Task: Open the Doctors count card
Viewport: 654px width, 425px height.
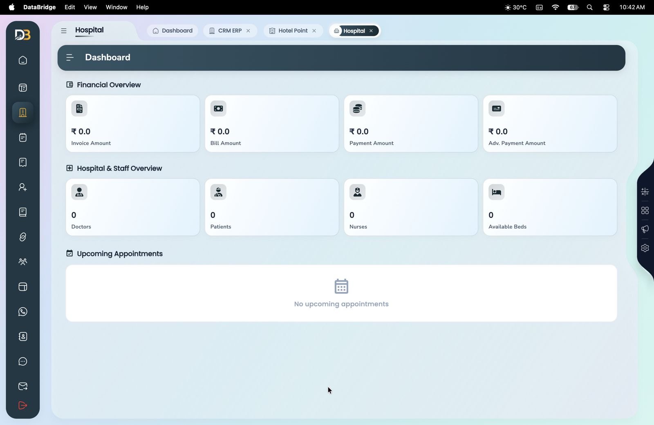Action: tap(133, 207)
